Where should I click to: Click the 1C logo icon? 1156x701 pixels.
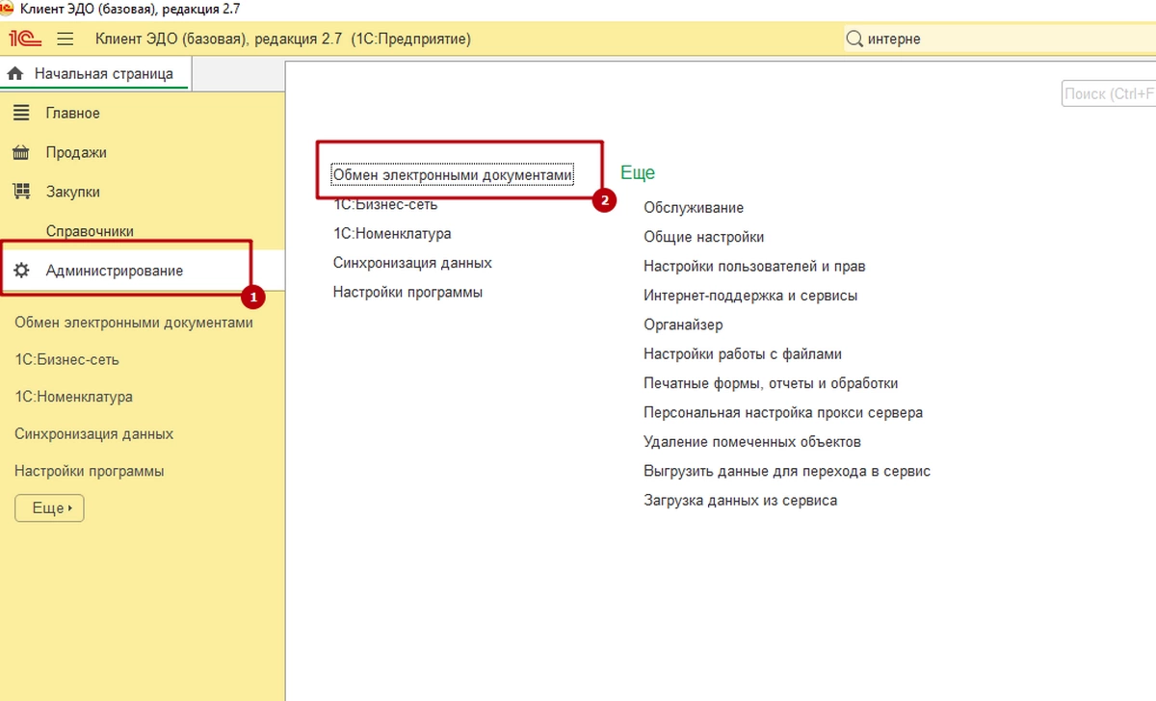click(x=25, y=39)
